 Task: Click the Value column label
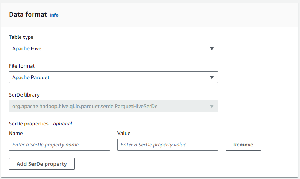124,133
